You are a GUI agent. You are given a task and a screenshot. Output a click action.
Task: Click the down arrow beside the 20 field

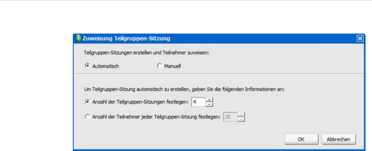pyautogui.click(x=241, y=119)
